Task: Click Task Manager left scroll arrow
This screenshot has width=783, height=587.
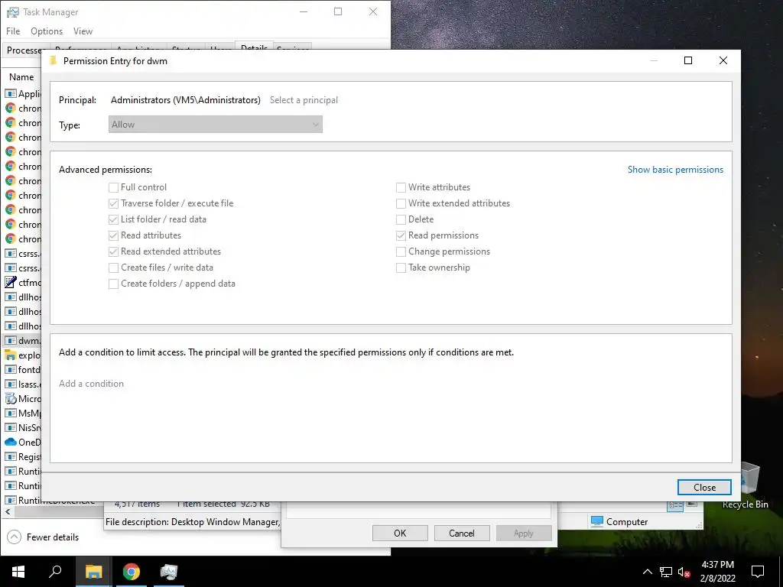Action: [8, 511]
